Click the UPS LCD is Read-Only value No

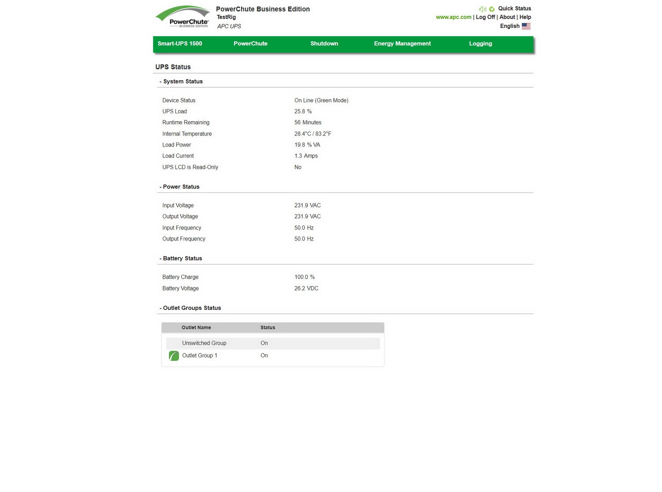(x=298, y=167)
